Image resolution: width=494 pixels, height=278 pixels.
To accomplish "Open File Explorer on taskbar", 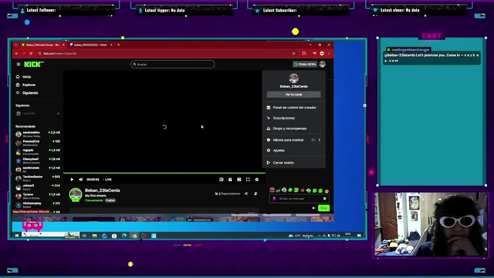I will 94,236.
